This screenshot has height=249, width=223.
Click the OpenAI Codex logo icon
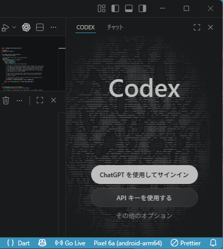coord(26,27)
